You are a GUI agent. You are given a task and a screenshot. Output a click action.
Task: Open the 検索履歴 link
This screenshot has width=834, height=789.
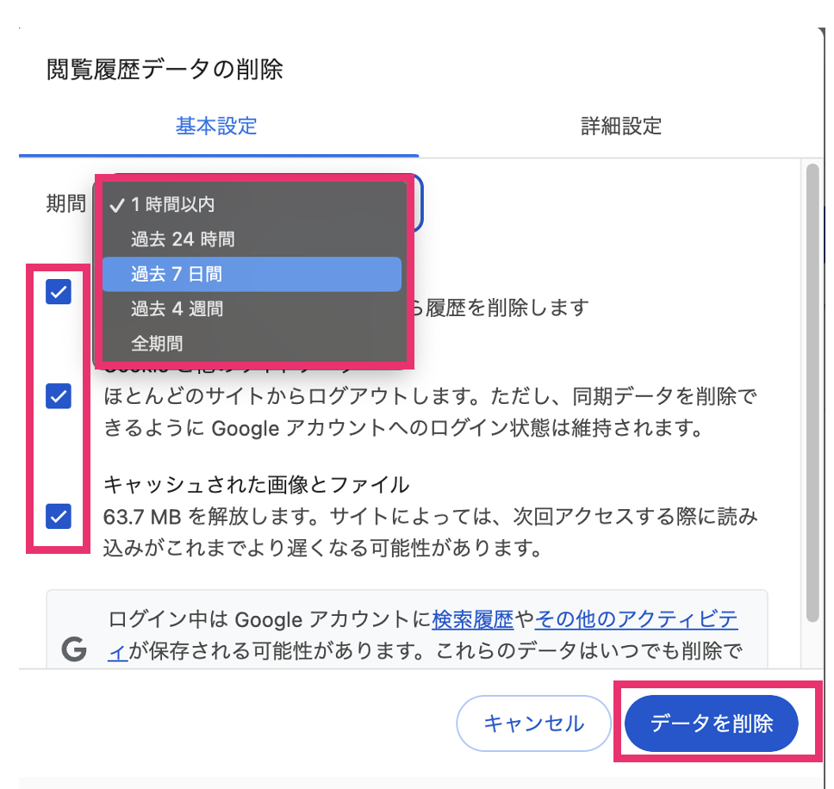click(473, 620)
